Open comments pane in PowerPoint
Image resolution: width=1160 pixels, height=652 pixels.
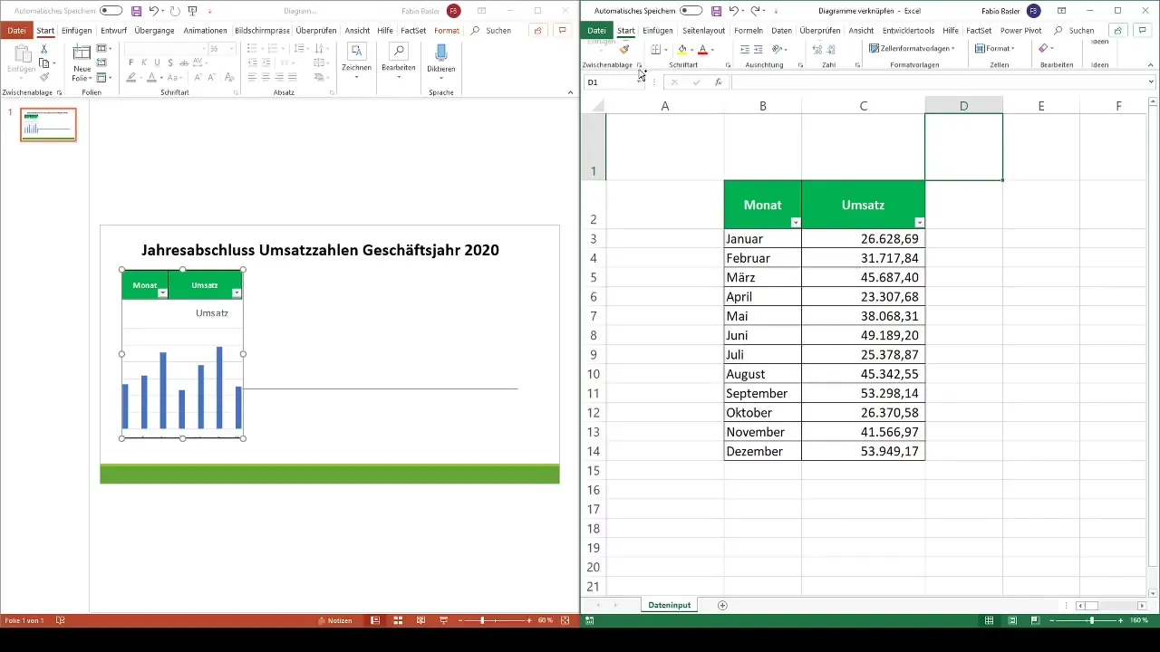coord(562,30)
